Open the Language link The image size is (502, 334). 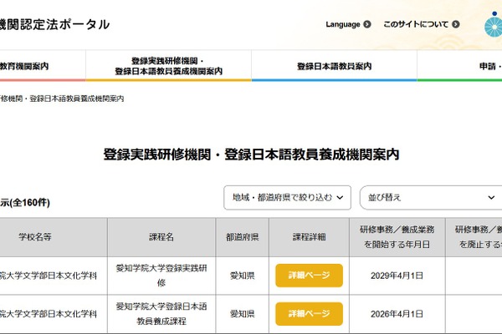(x=348, y=24)
